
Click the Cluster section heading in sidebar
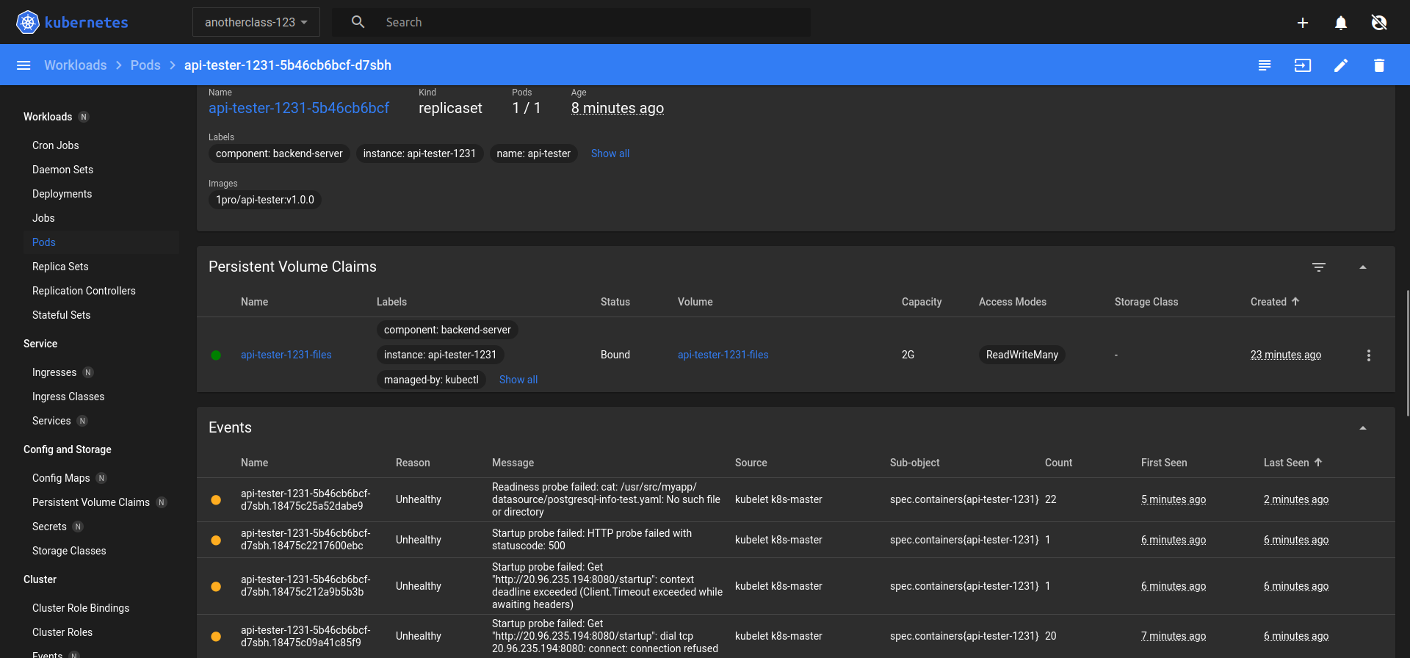tap(40, 579)
